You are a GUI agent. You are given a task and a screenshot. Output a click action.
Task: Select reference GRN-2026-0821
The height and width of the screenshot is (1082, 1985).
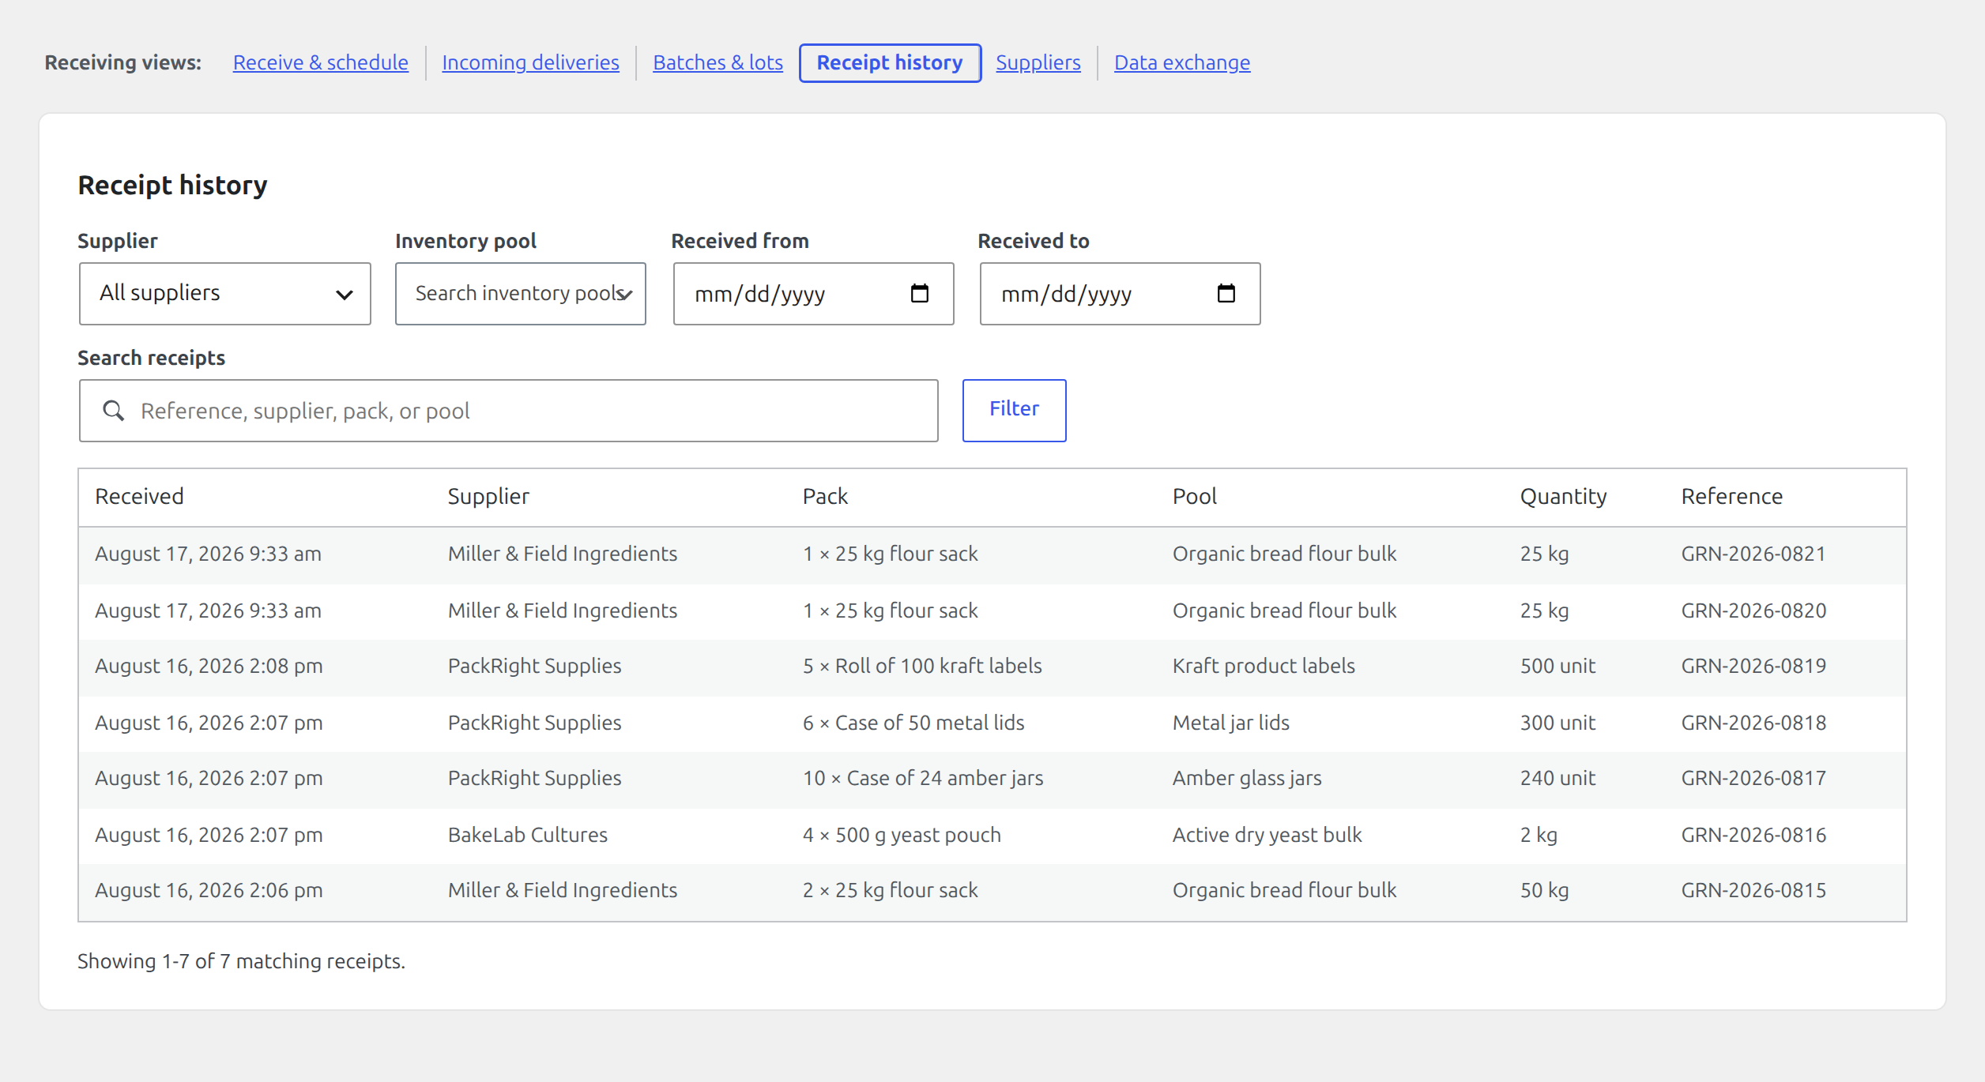1753,554
